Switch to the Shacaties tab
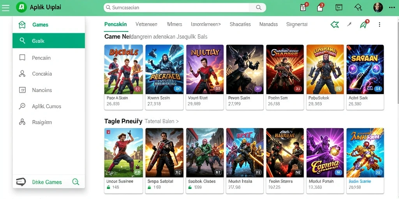 pos(240,24)
